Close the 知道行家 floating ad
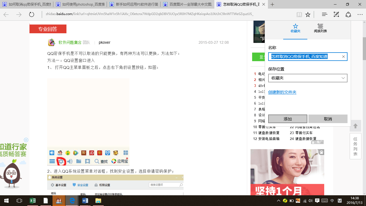The height and width of the screenshot is (206, 366). [26, 140]
